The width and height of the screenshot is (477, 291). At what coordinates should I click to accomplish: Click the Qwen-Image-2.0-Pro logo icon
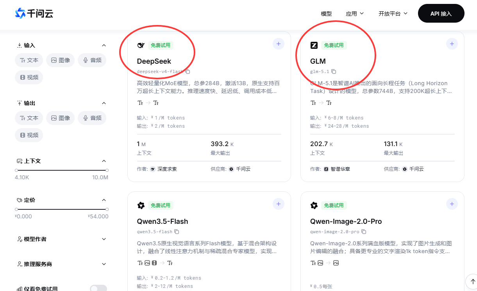[314, 205]
